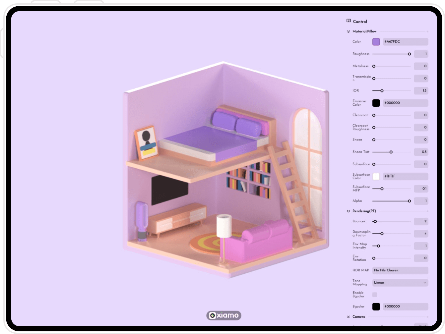Open the Subsurface Color white swatch
The width and height of the screenshot is (445, 334).
(376, 177)
